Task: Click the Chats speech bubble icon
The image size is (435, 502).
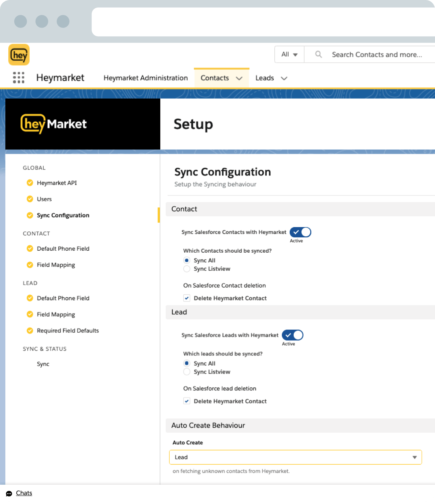Action: pyautogui.click(x=9, y=493)
